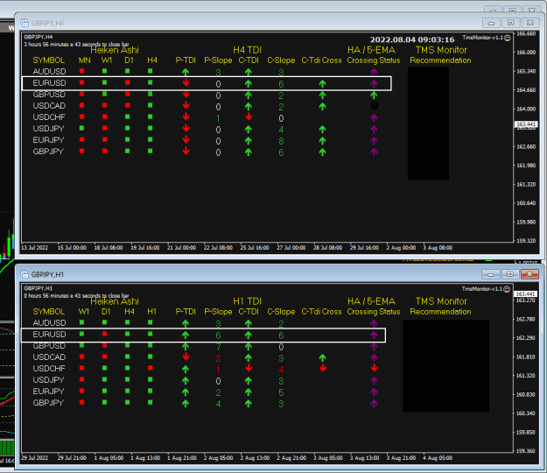Screen dimensions: 547x473
Task: Click 4 Aug 05:00 on H1 time axis
Action: click(x=438, y=458)
